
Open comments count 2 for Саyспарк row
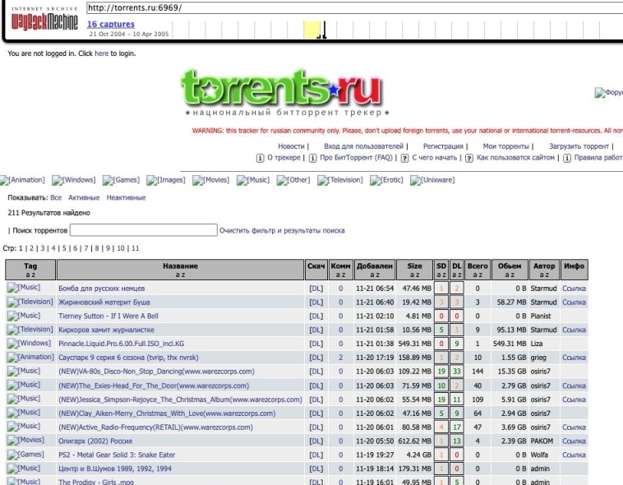tap(340, 358)
